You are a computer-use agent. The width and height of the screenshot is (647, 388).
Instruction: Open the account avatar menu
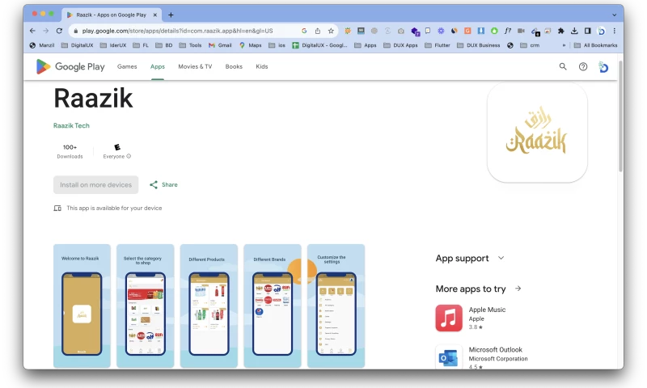603,67
